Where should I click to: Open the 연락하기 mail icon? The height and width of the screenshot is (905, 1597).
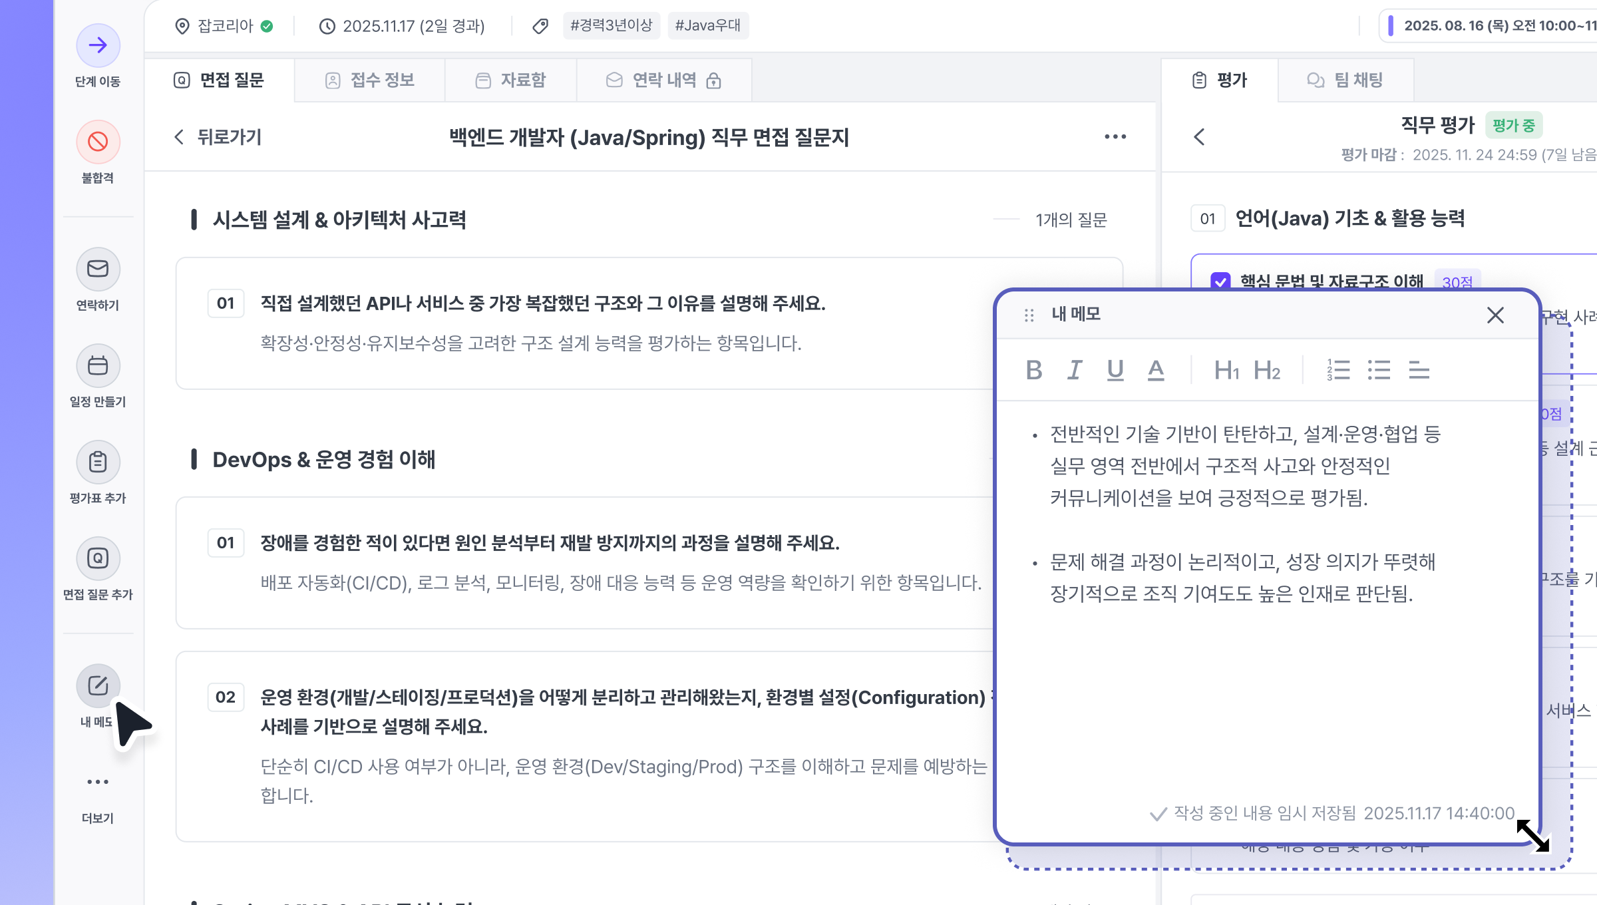[x=98, y=269]
